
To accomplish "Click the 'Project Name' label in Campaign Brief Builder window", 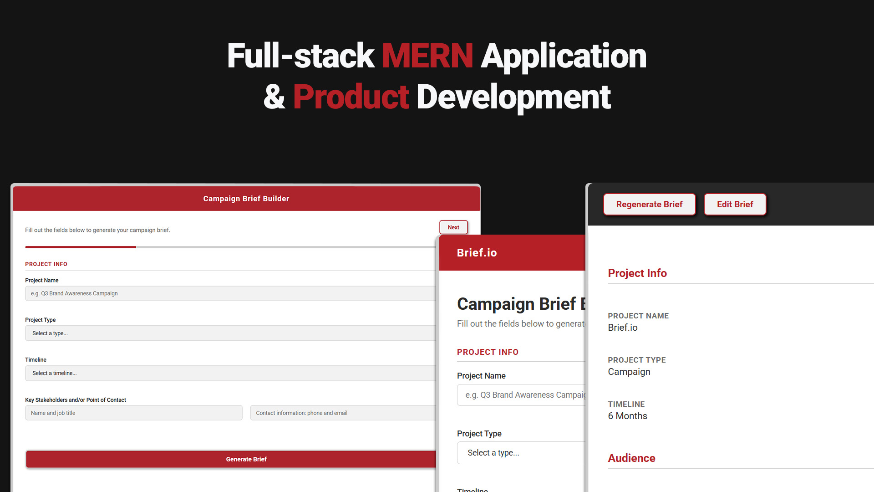I will [42, 280].
